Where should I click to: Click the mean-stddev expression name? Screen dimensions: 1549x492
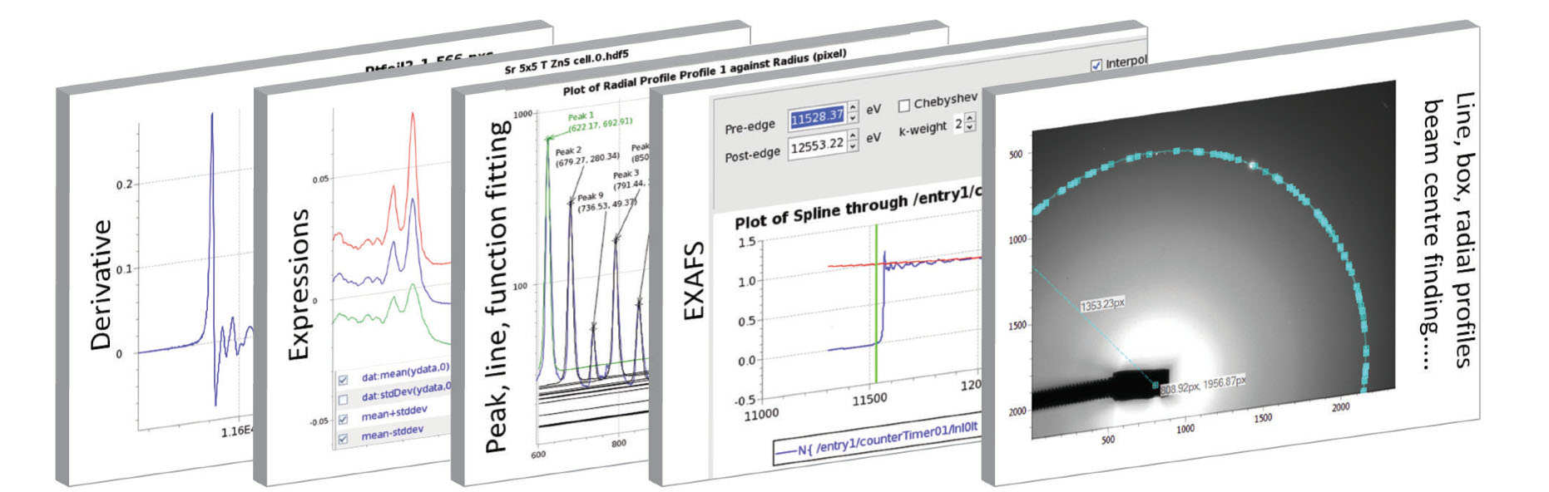392,432
